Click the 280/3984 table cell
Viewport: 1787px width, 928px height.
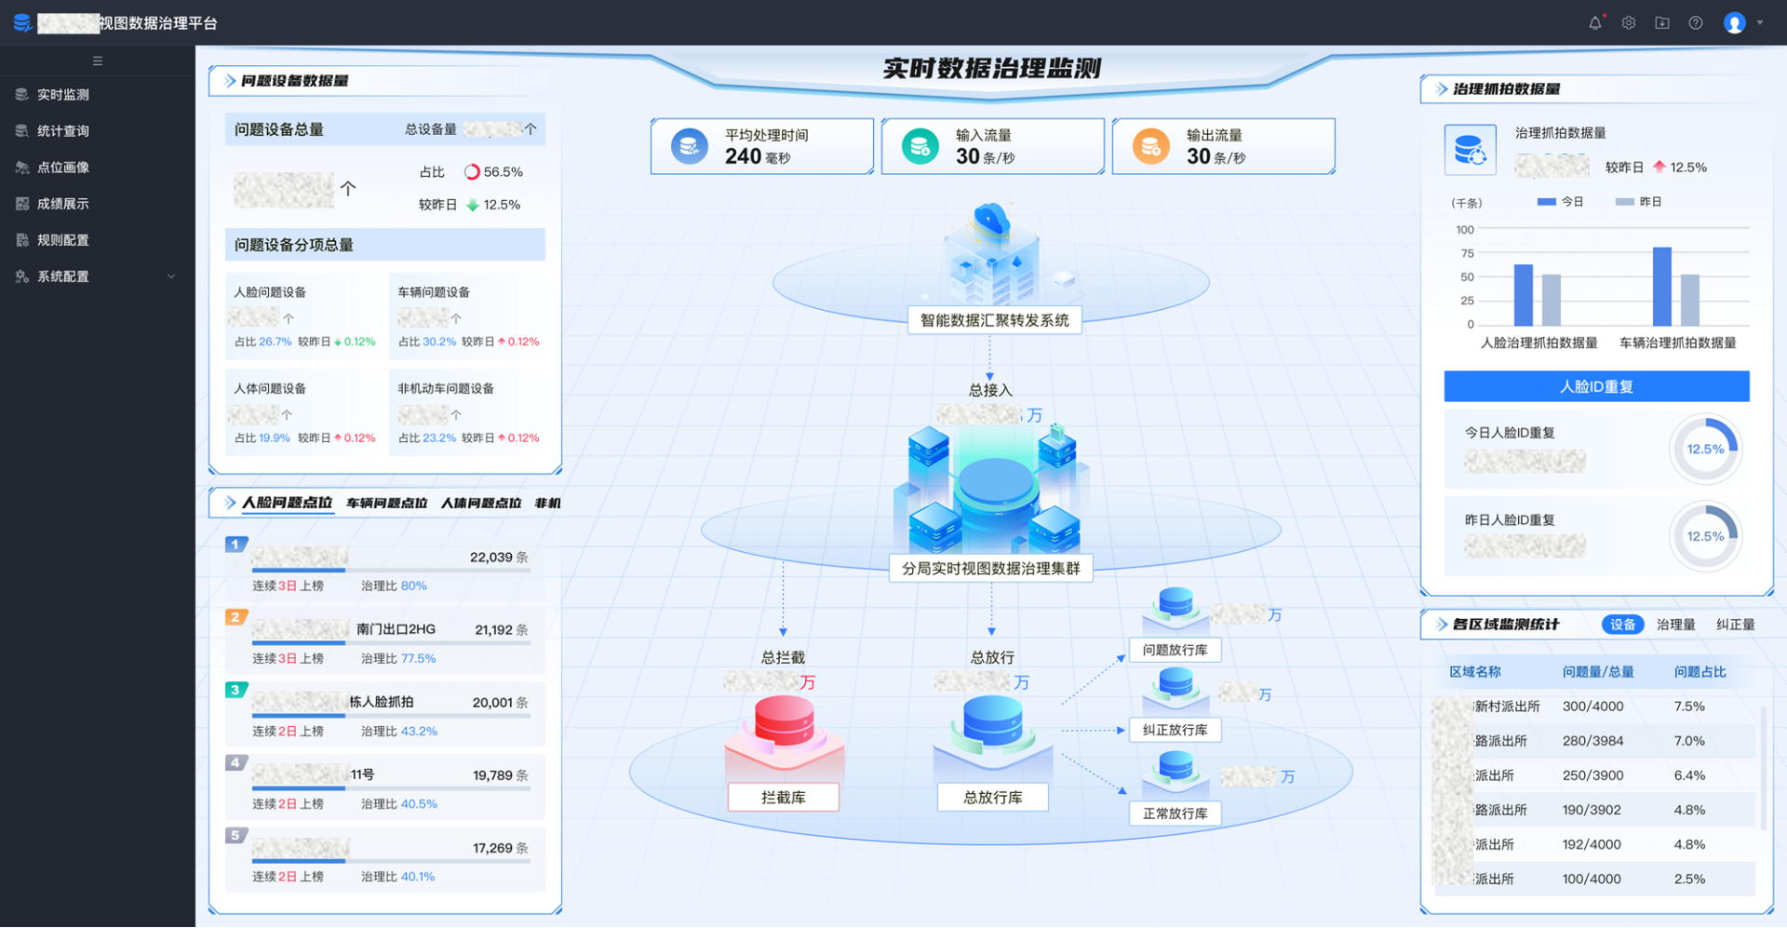(1592, 742)
